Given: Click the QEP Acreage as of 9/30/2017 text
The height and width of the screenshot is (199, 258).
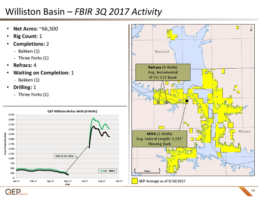Looking at the screenshot, I should [x=162, y=181].
